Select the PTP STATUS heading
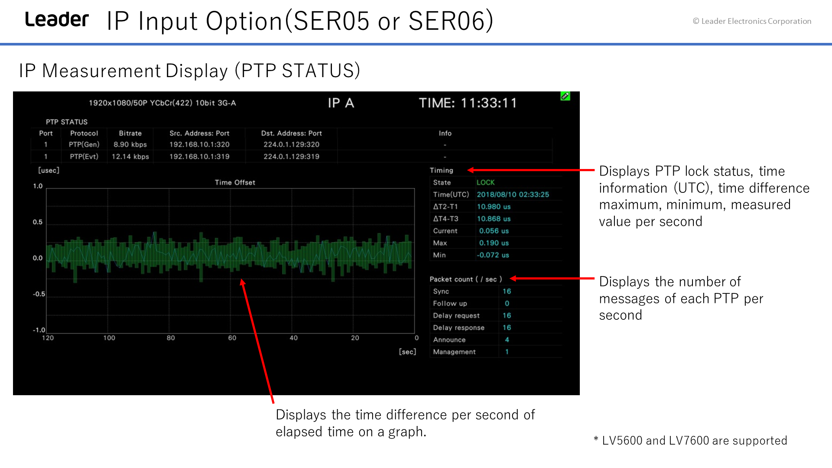Screen dimensions: 832x468 point(67,122)
